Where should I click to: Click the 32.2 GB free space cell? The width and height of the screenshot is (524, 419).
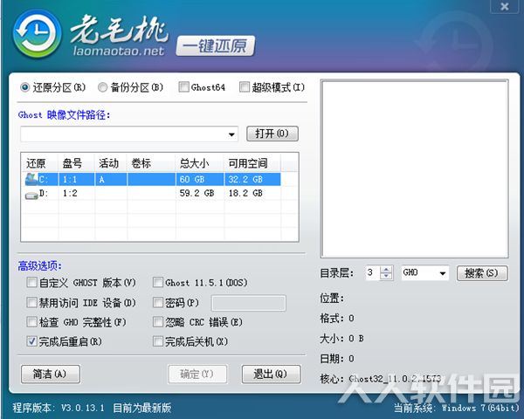pyautogui.click(x=252, y=180)
